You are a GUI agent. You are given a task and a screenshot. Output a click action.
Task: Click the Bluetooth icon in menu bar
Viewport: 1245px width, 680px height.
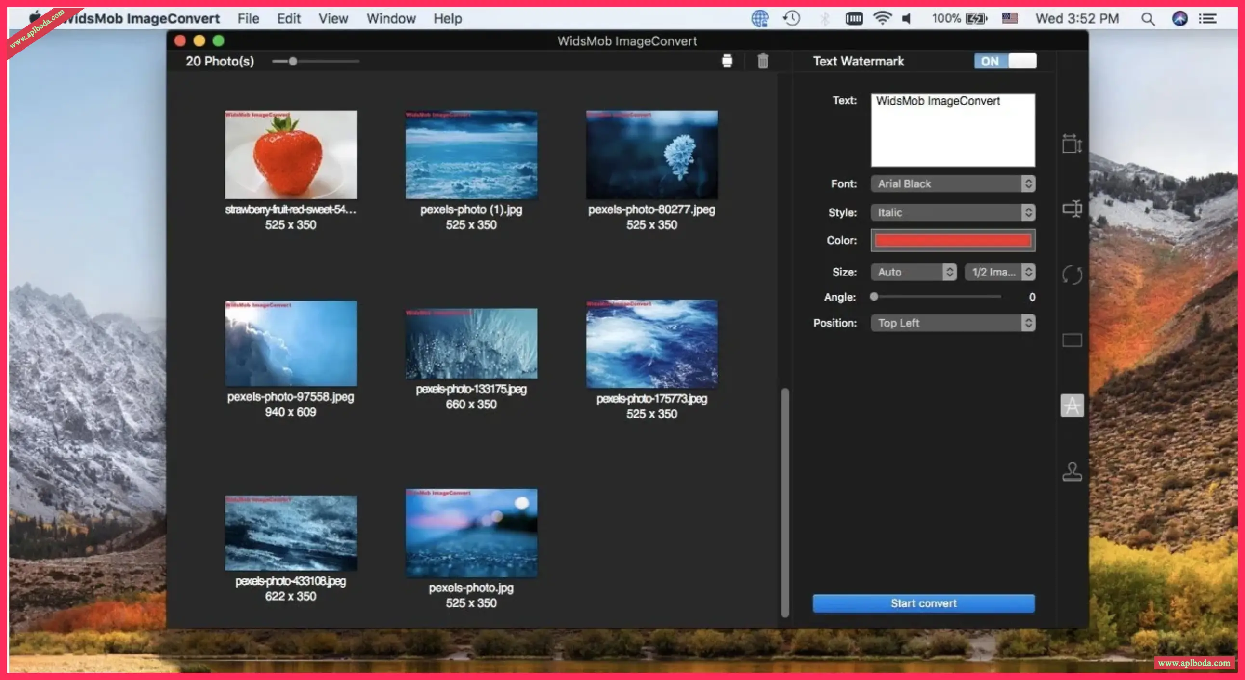click(824, 18)
